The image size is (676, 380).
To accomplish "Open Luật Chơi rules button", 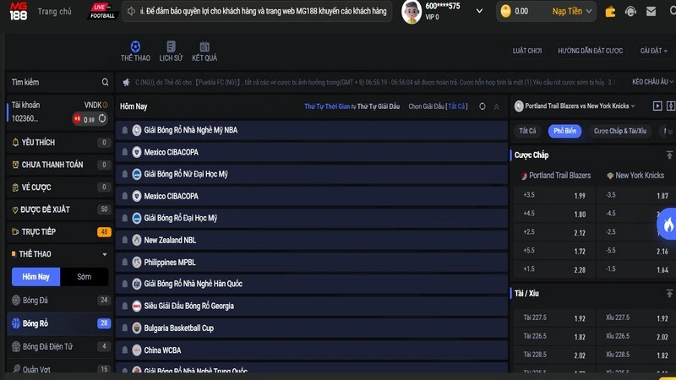I will pyautogui.click(x=526, y=51).
